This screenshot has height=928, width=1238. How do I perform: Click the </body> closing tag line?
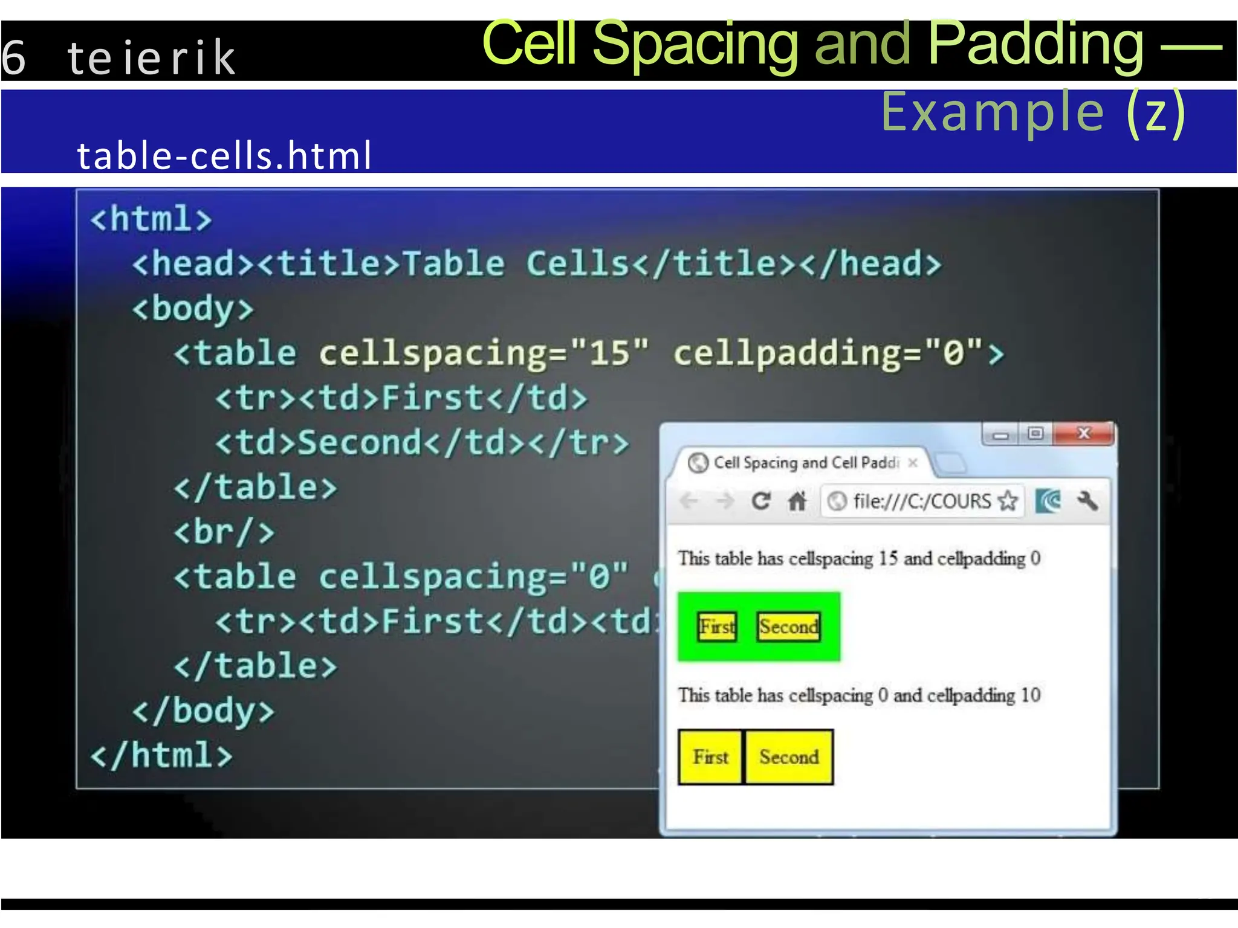(x=204, y=710)
